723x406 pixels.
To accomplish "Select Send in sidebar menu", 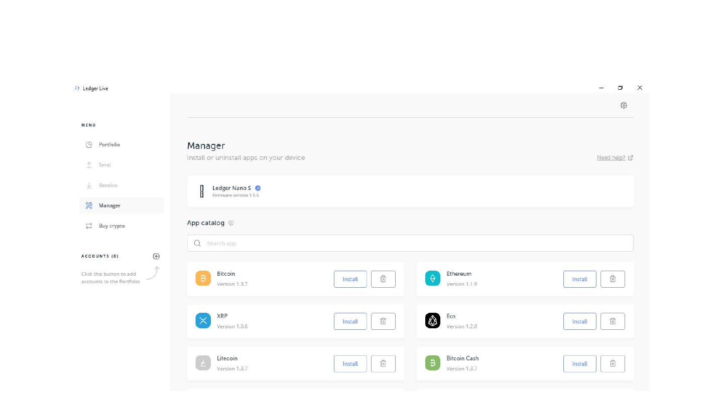I will tap(122, 165).
